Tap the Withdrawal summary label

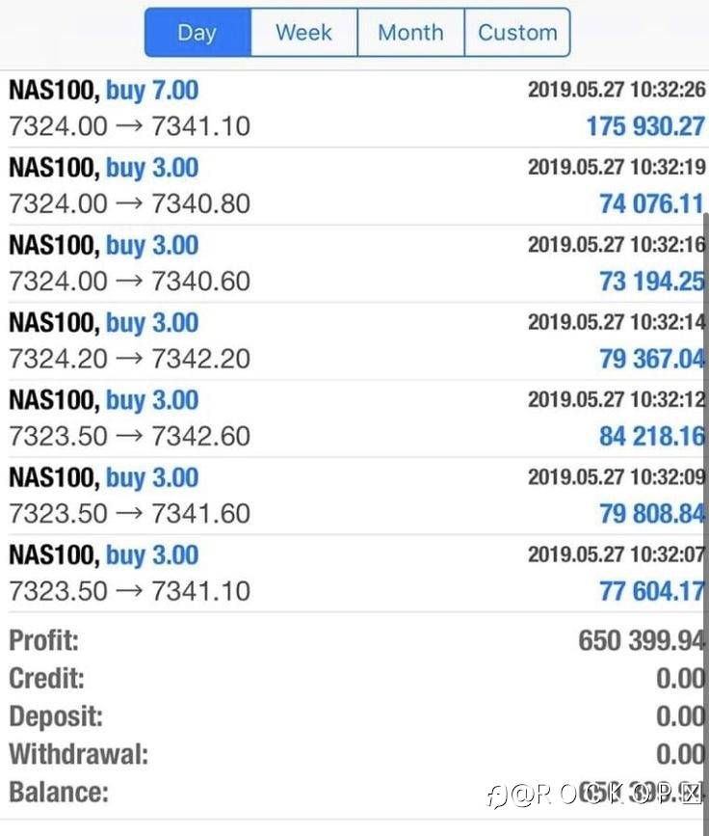click(x=79, y=754)
